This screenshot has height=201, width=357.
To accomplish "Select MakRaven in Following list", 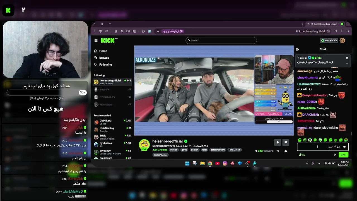I will [x=112, y=104].
